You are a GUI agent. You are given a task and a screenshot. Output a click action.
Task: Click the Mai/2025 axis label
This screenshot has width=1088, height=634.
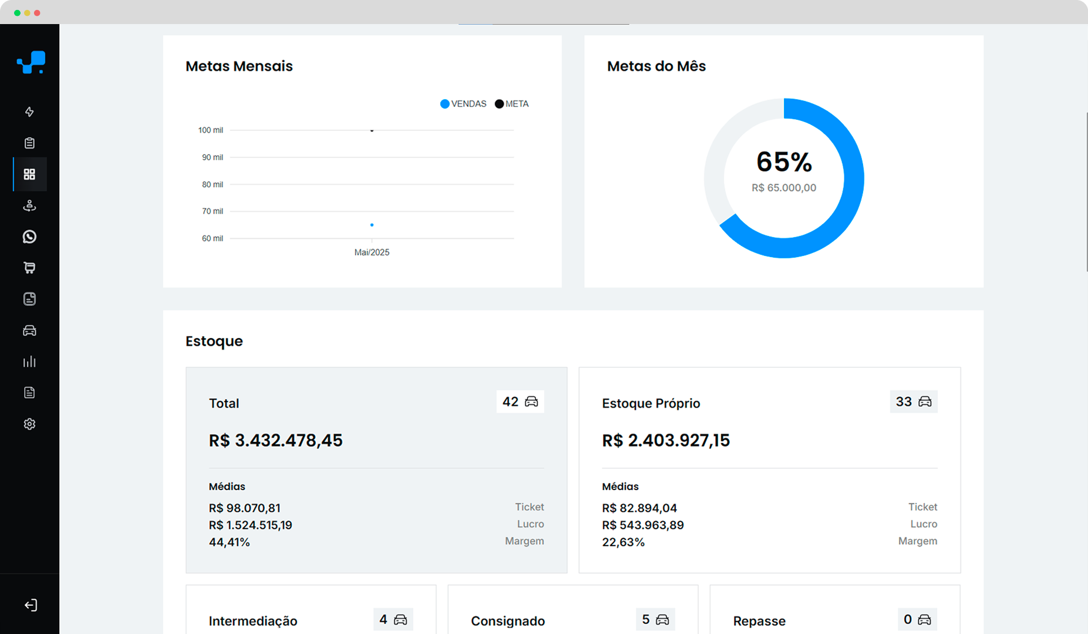(372, 252)
